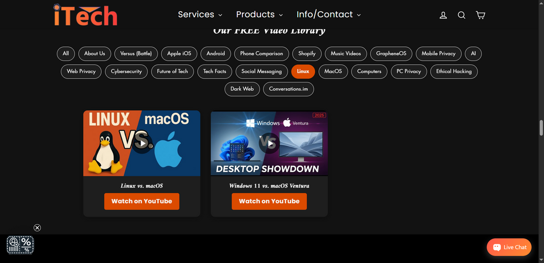
Task: Switch to the MacOS filter
Action: (x=333, y=71)
